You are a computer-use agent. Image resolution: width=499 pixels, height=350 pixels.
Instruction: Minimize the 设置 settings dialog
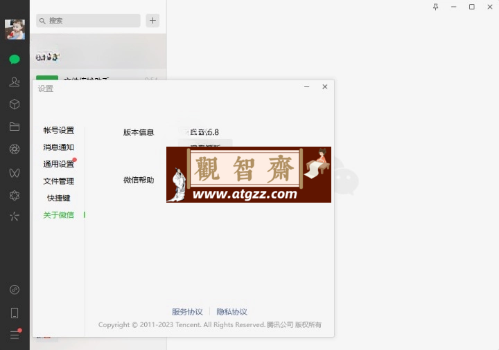[307, 86]
